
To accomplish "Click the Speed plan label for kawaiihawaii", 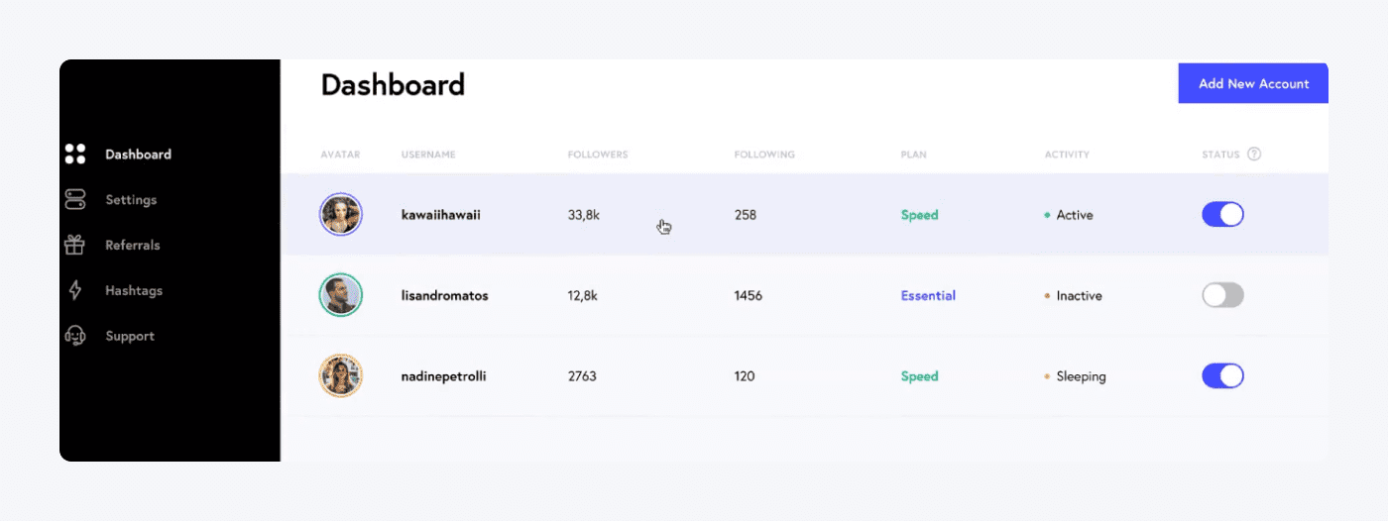I will pos(919,215).
